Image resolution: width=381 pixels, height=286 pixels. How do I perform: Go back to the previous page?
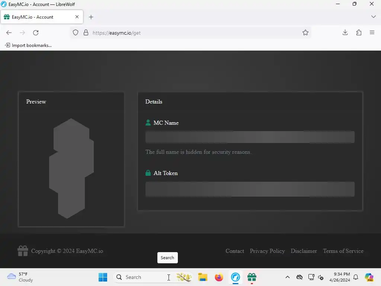coord(9,33)
